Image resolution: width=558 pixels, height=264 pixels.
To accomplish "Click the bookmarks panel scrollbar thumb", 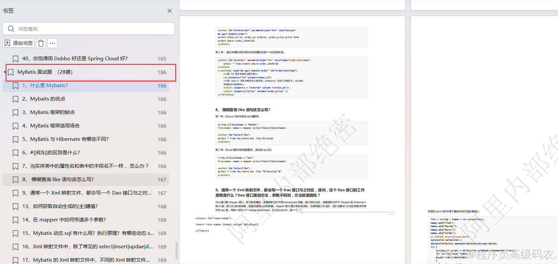I will pyautogui.click(x=177, y=251).
